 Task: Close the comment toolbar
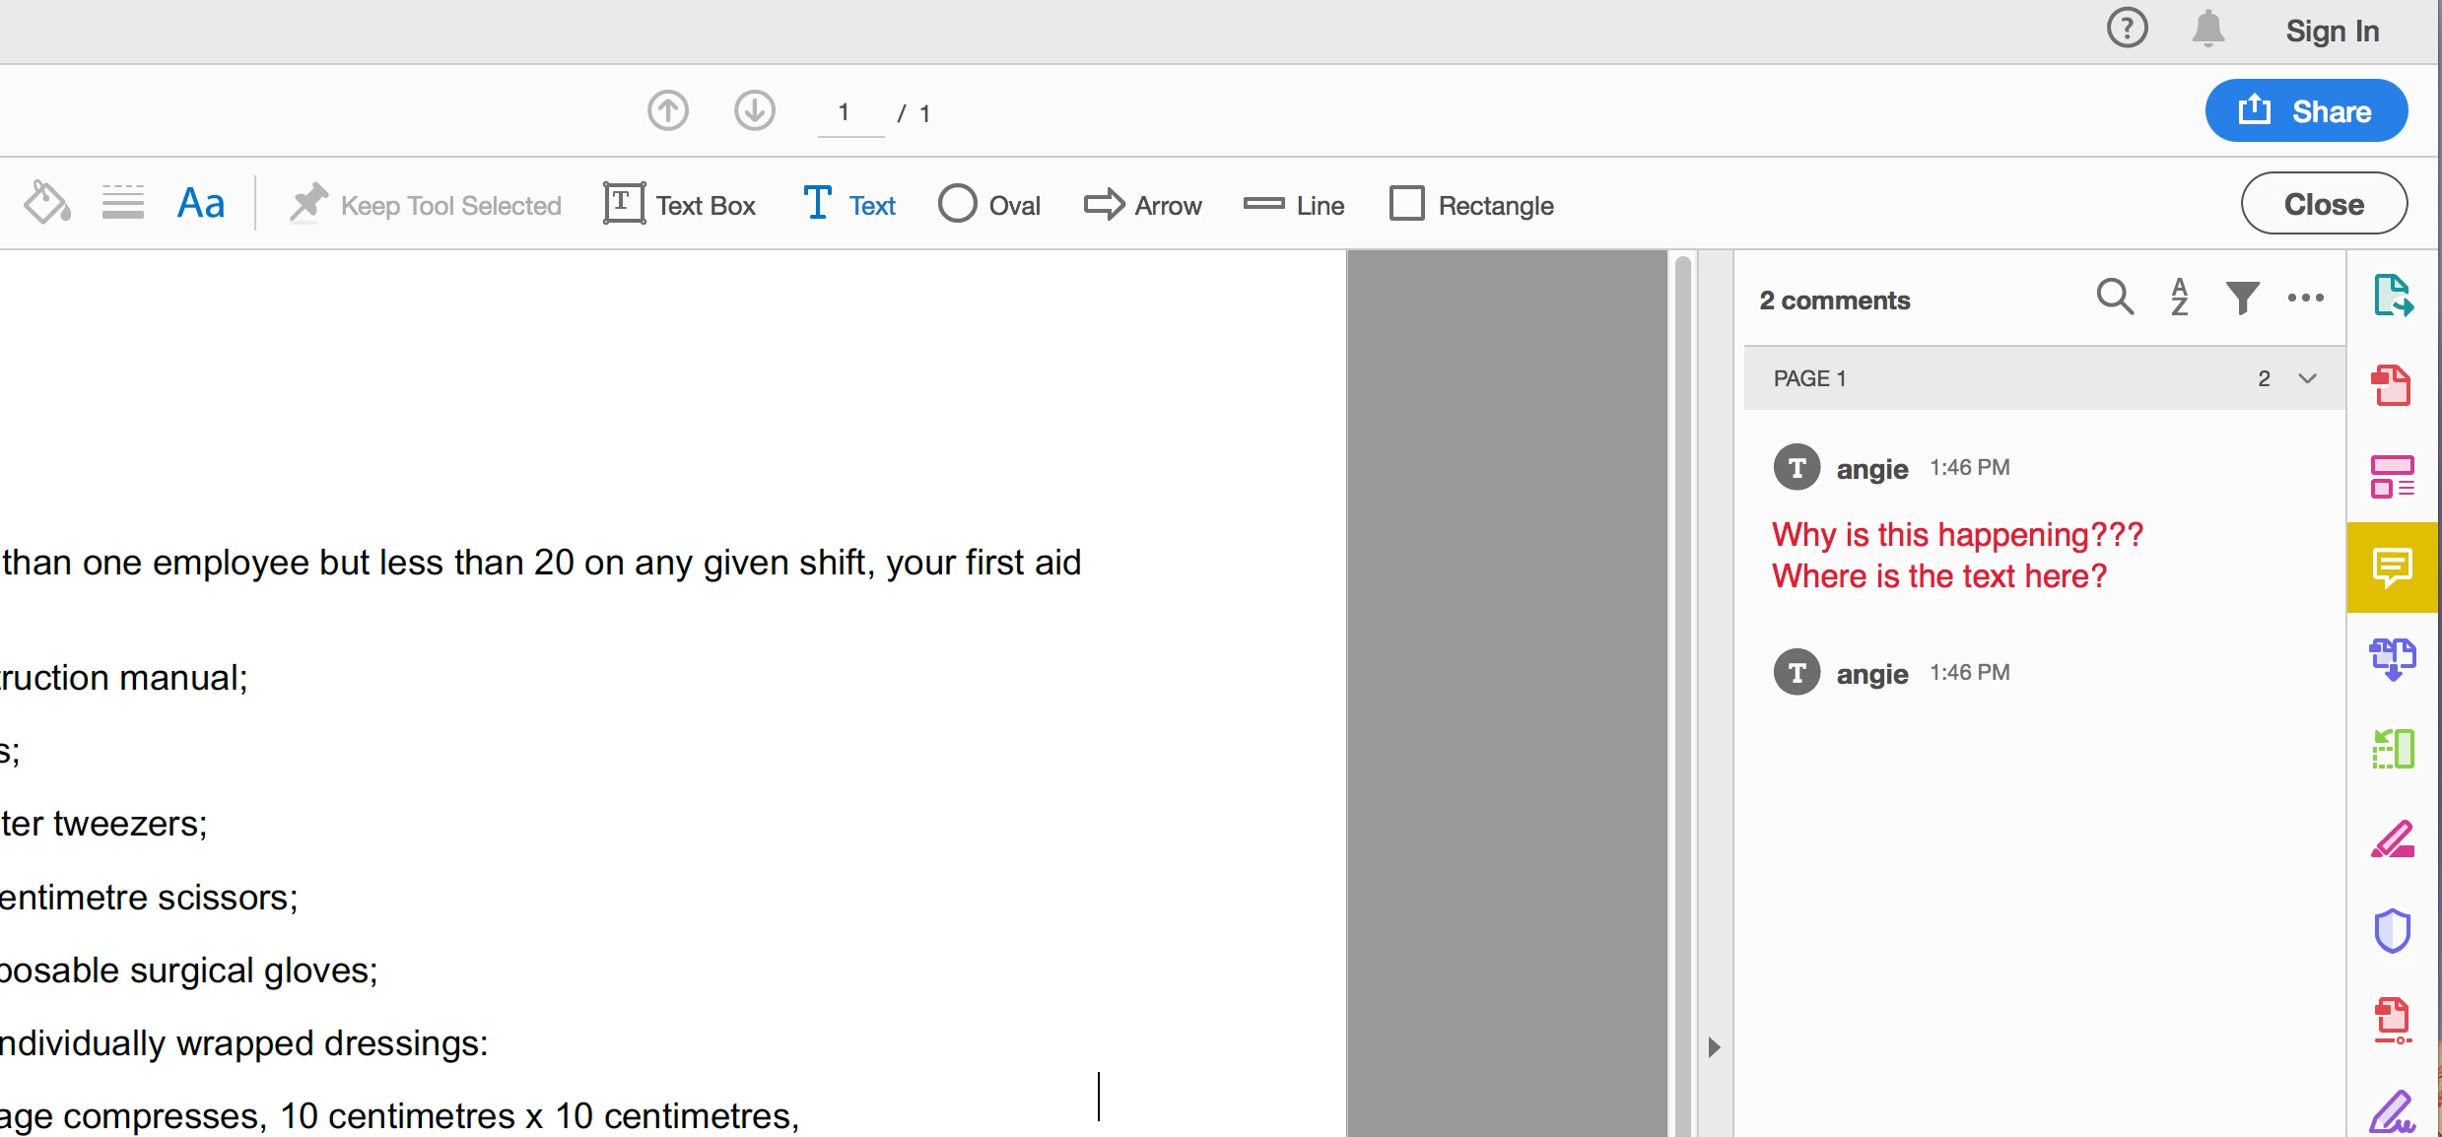[x=2323, y=204]
